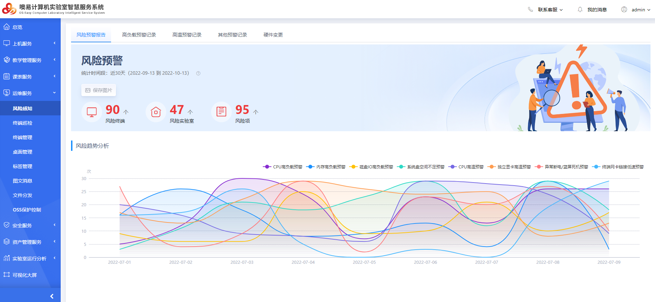Open 终端巡检 in the sidebar
Screen dimensions: 655x302
click(22, 123)
